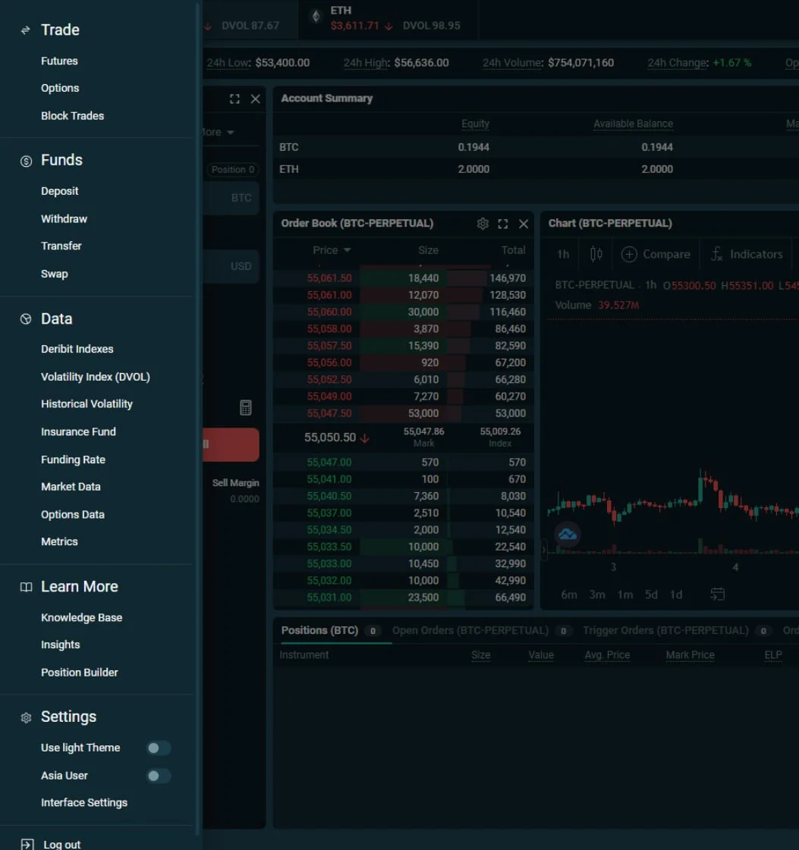Image resolution: width=799 pixels, height=850 pixels.
Task: Select Transfer under Funds
Action: 61,246
